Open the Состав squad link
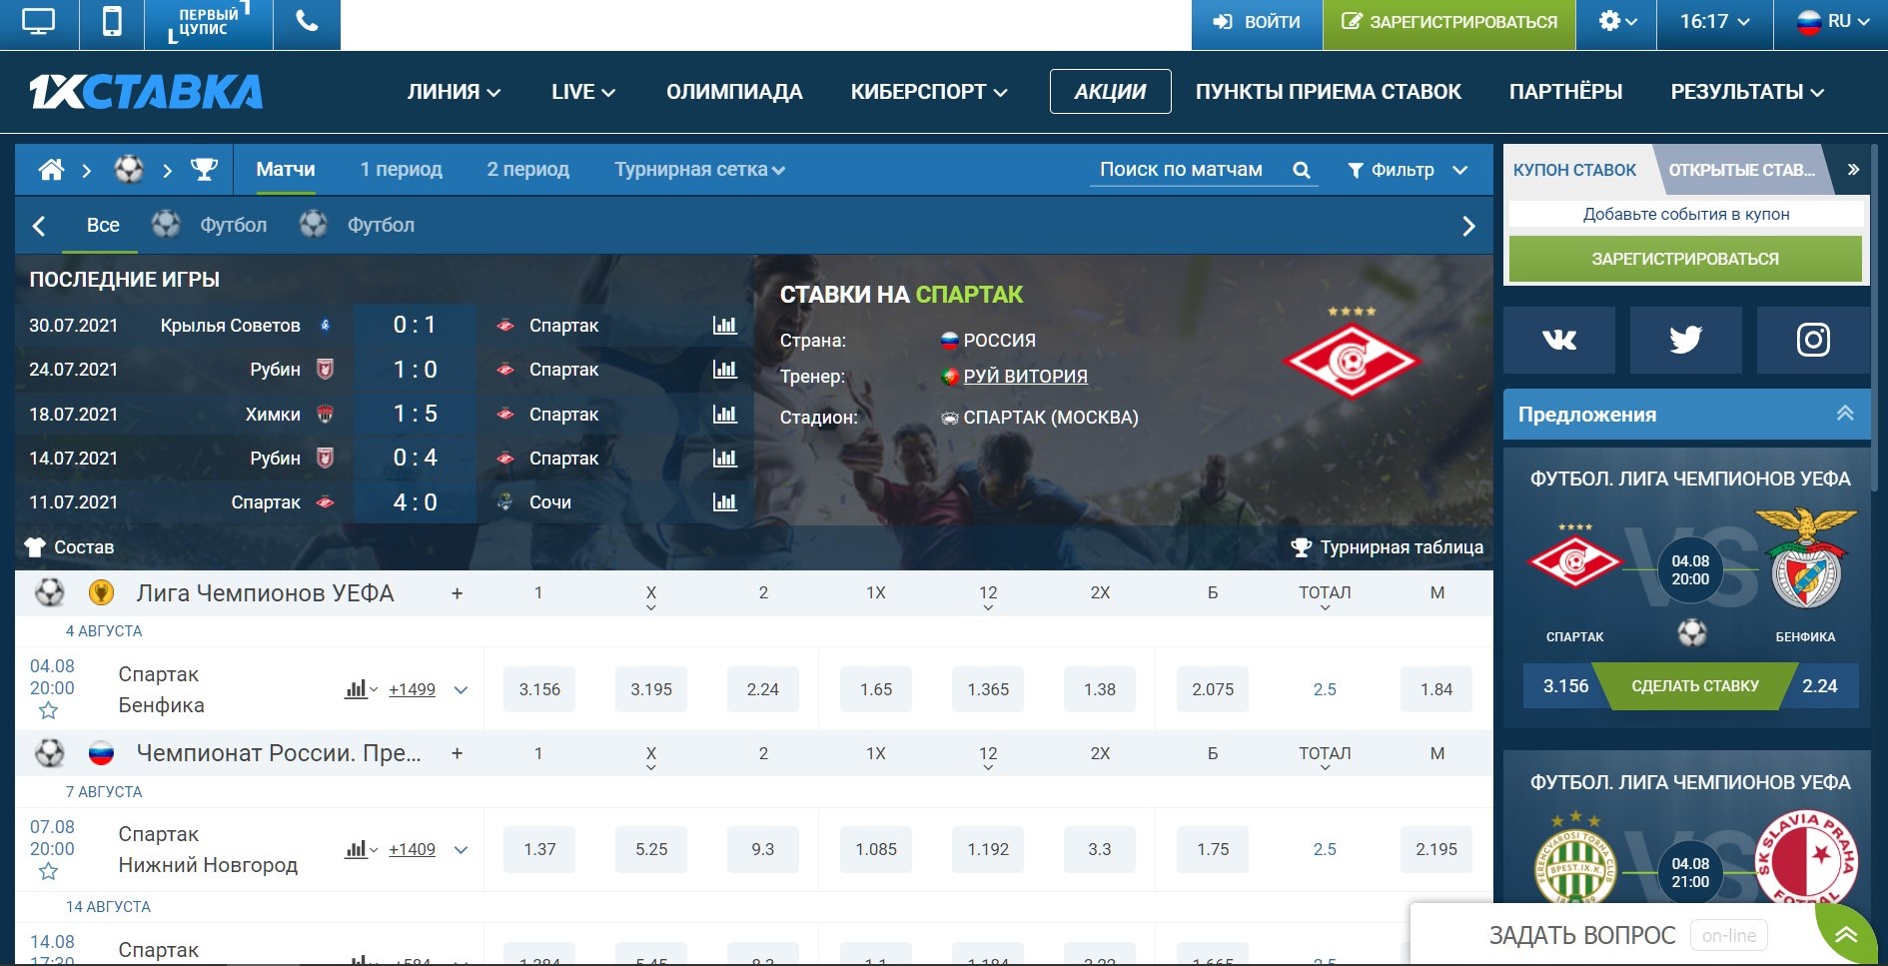Screen dimensions: 1888x966 69,547
